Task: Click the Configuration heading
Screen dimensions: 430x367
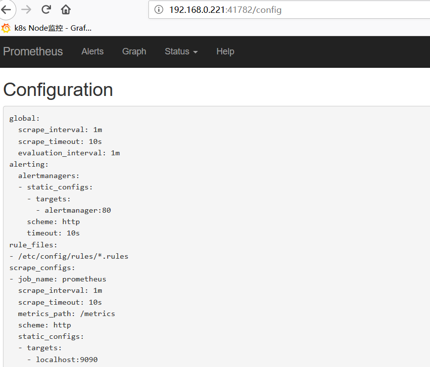Action: click(x=58, y=90)
